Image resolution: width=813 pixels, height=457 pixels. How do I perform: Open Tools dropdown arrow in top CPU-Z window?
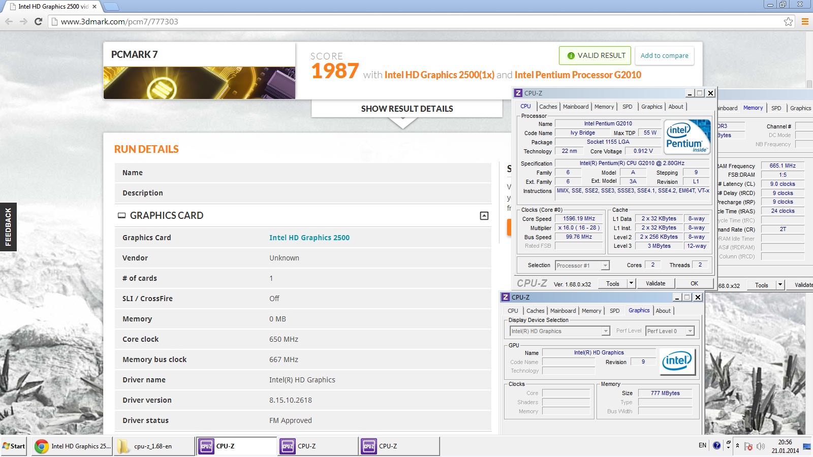click(631, 283)
